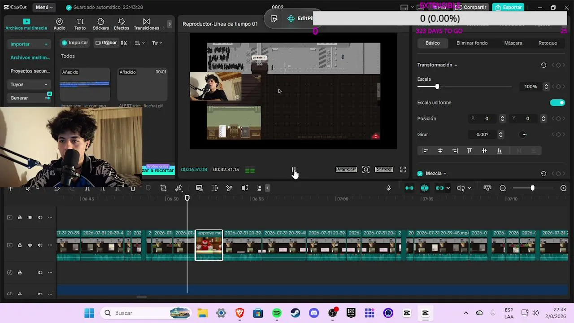Click the Relación aspect ratio button
This screenshot has height=323, width=574.
click(384, 170)
